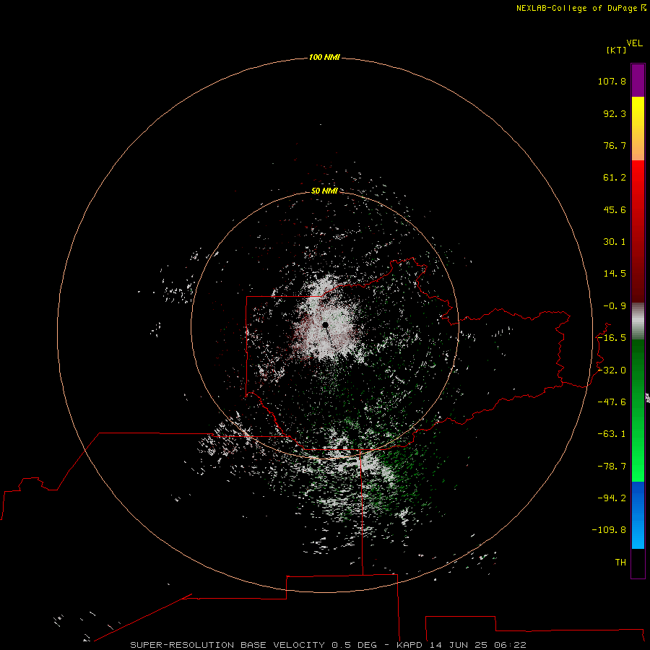Click the 76.7 velocity scale value
650x650 pixels.
[x=615, y=145]
